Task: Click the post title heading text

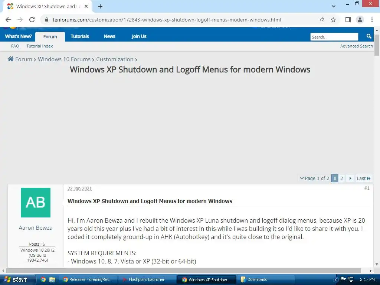Action: point(150,201)
